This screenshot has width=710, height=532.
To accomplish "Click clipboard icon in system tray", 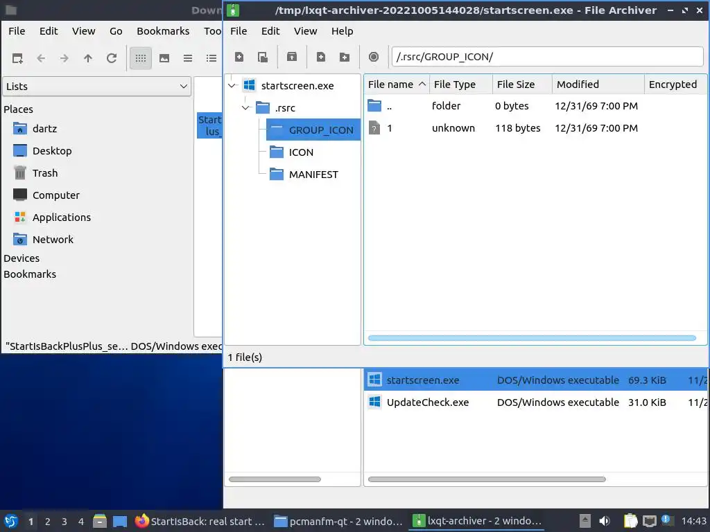I will point(630,521).
